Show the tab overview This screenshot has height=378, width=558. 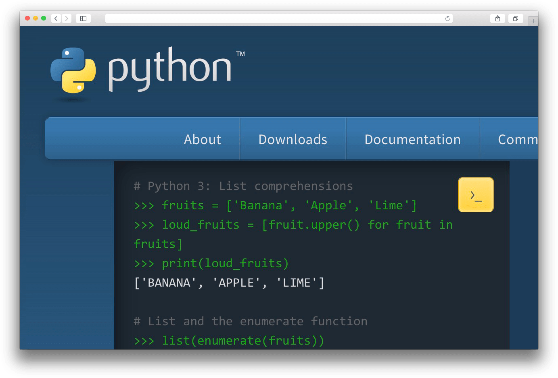[x=515, y=19]
